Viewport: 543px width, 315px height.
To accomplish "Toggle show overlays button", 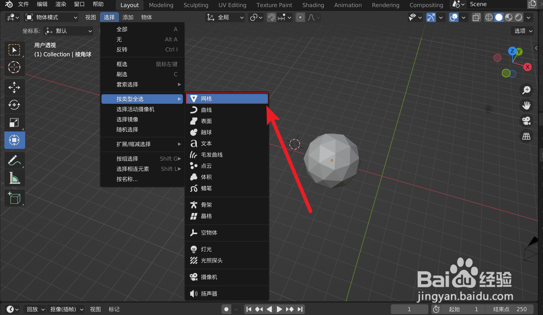I will tap(454, 17).
